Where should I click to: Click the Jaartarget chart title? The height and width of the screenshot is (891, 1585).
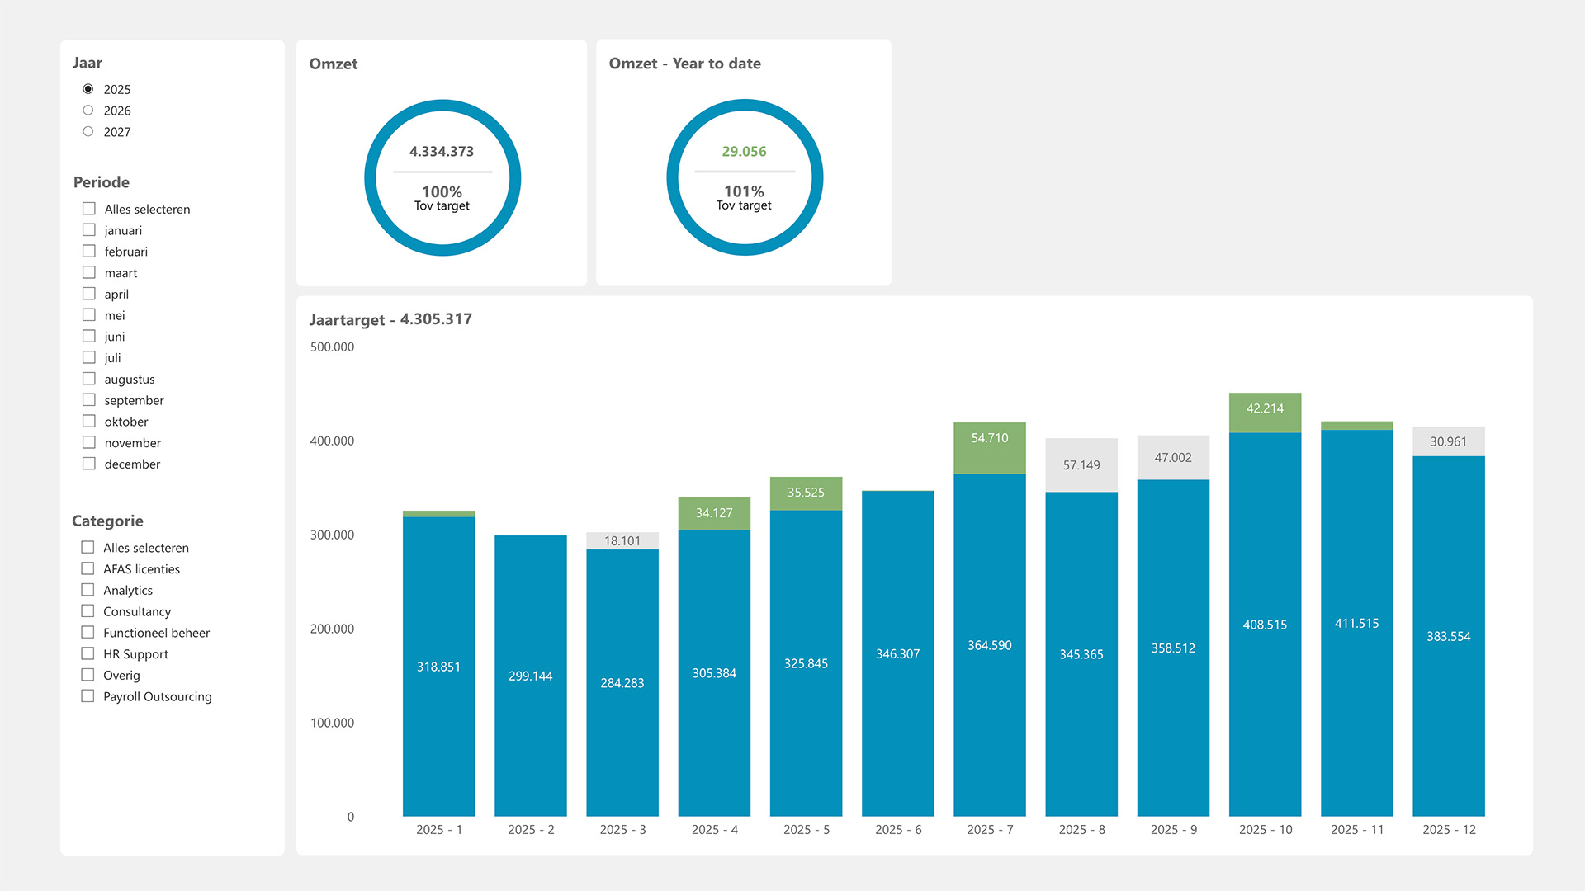pyautogui.click(x=390, y=319)
